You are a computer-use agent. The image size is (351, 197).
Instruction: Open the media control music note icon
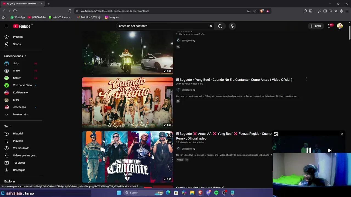(x=319, y=11)
